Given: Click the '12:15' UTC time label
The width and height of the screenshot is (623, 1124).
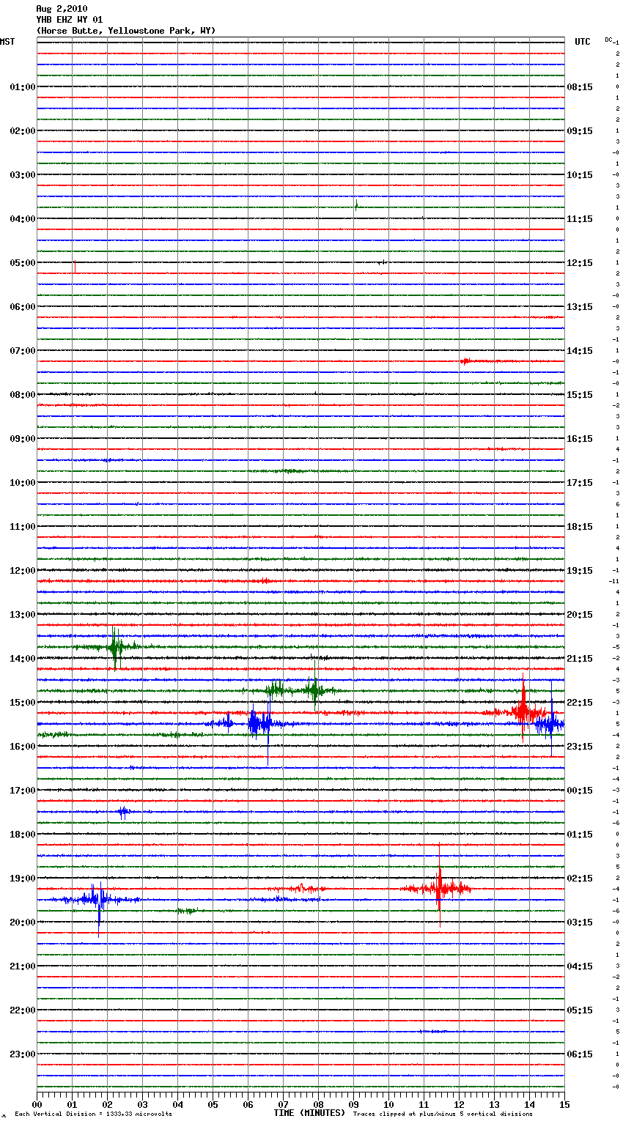Looking at the screenshot, I should tap(580, 263).
